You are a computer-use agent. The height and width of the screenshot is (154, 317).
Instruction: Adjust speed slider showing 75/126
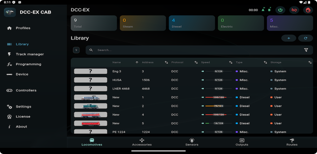click(219, 106)
